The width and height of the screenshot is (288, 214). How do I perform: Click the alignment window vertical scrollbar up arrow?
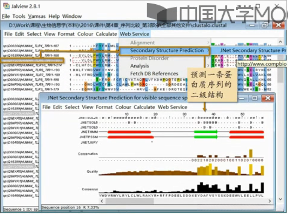[280, 42]
